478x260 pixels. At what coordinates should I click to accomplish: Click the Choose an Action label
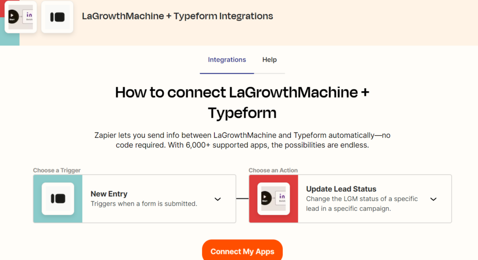coord(273,170)
